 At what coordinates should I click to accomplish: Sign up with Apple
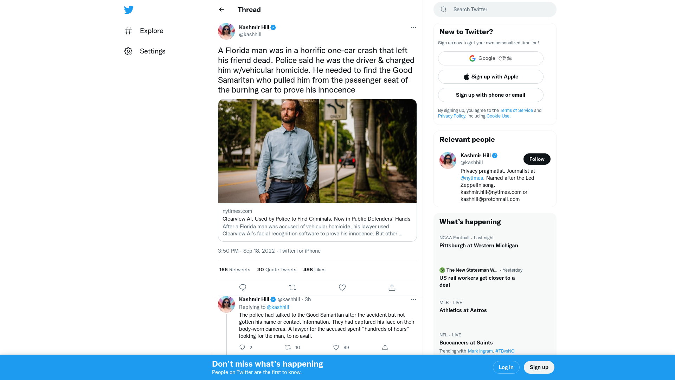(490, 77)
